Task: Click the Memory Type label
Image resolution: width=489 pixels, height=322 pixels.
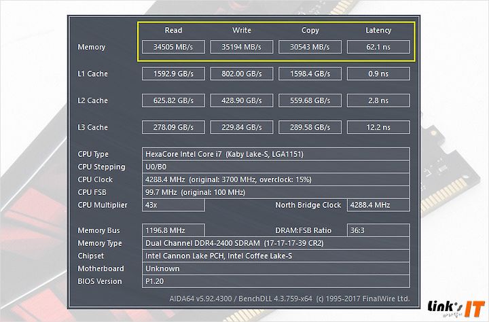Action: pos(100,243)
